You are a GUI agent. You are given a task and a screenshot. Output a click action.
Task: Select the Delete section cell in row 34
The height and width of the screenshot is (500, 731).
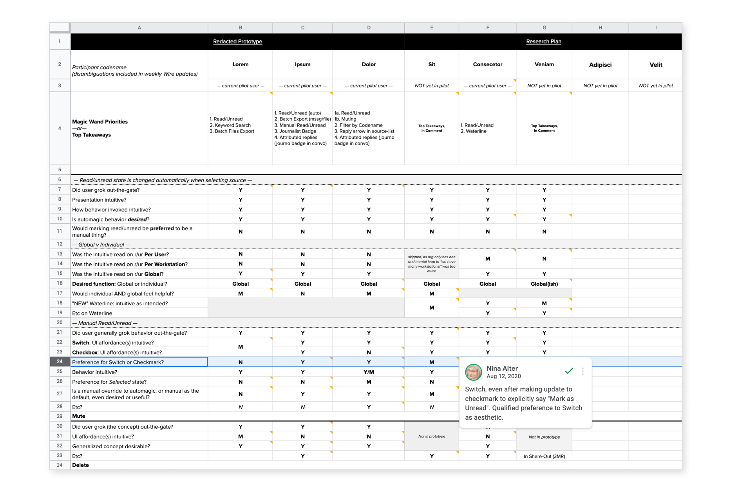[139, 465]
